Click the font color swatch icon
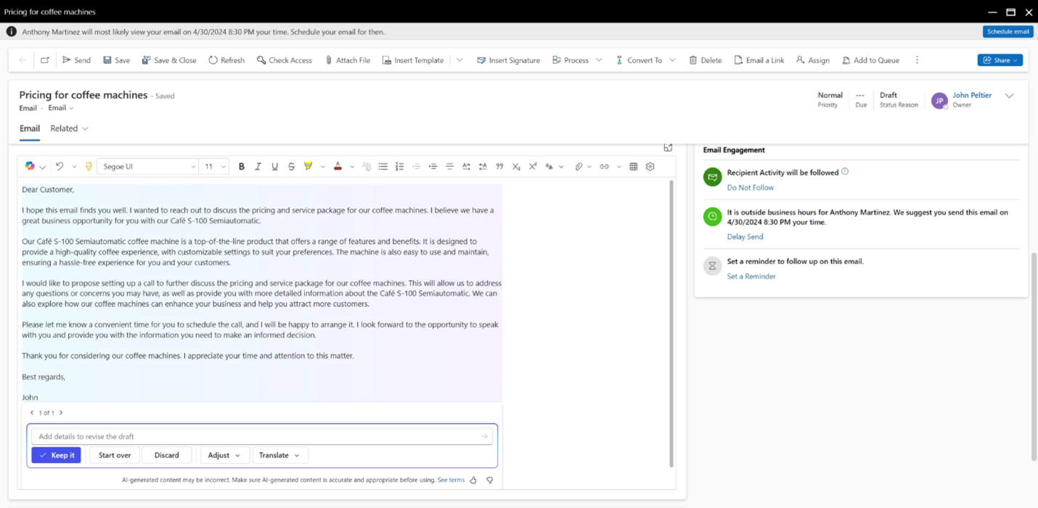 tap(338, 167)
